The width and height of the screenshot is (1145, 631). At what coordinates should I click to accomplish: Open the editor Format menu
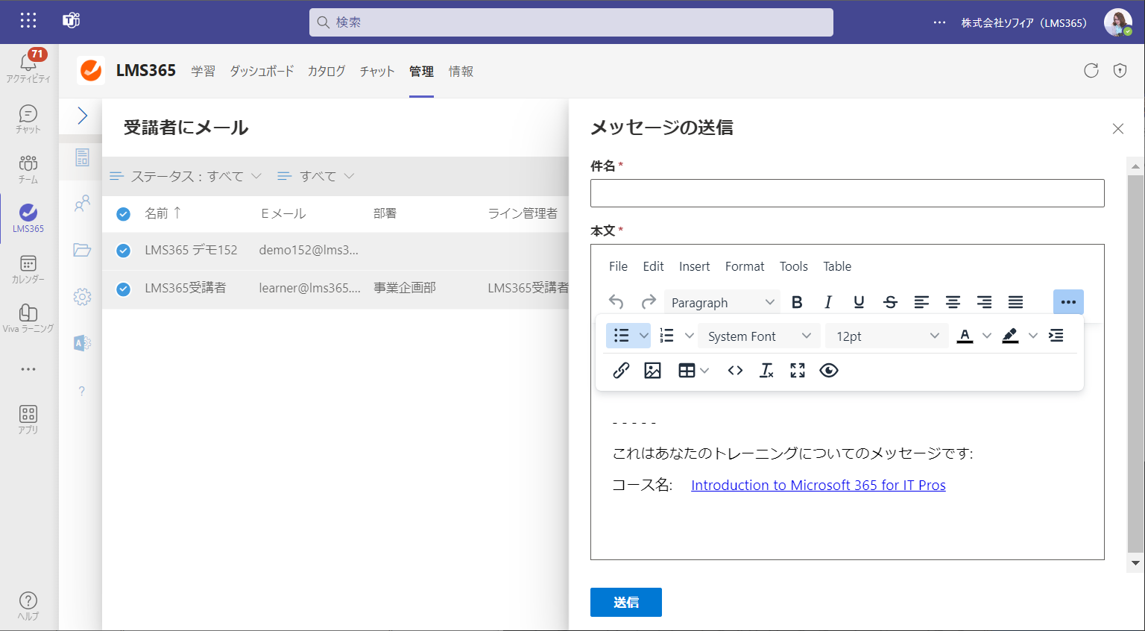point(745,266)
